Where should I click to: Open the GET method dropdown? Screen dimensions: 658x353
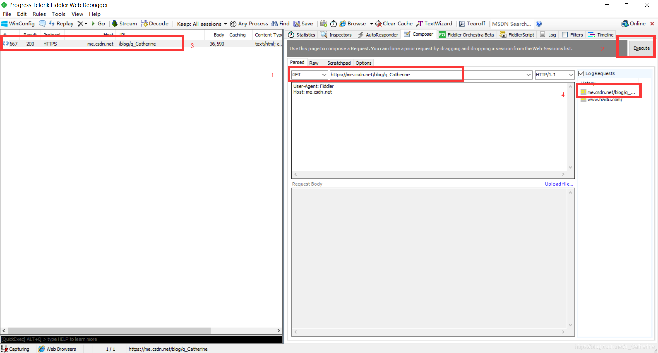(324, 74)
